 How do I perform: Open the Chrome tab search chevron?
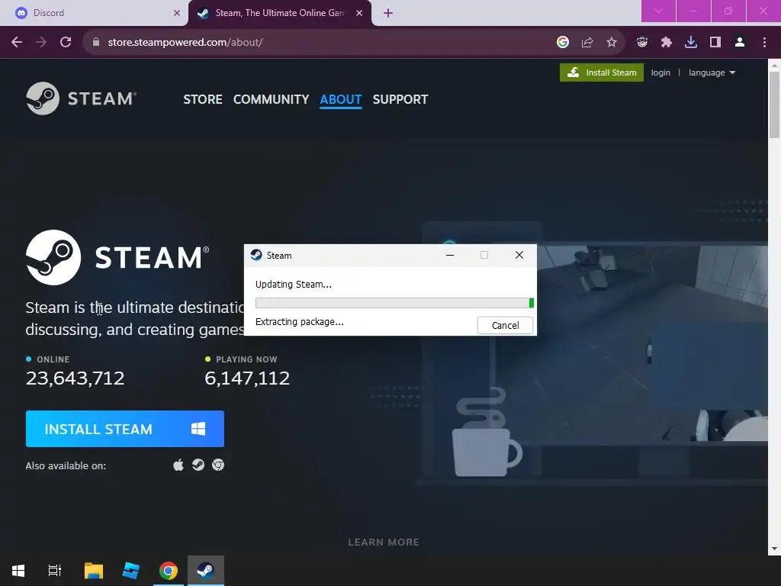[x=658, y=11]
